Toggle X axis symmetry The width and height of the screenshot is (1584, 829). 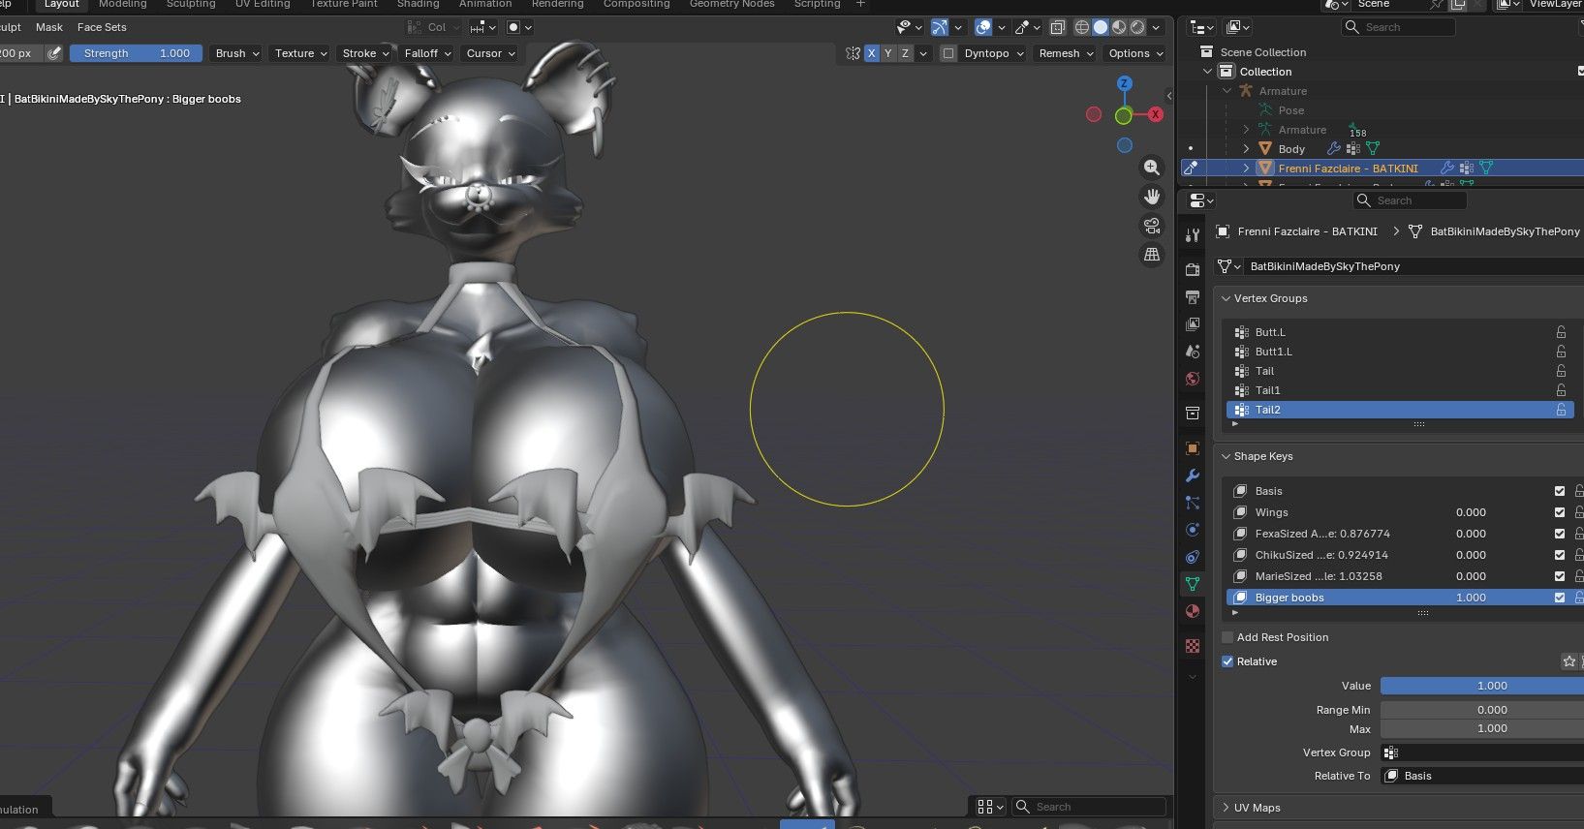coord(872,53)
